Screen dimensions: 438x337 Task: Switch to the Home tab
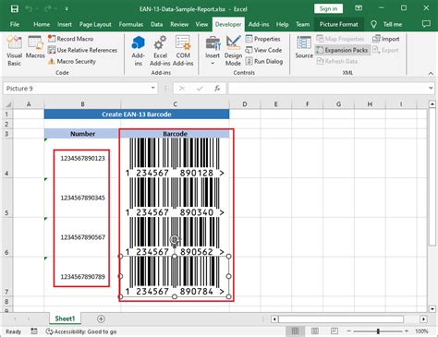point(42,24)
